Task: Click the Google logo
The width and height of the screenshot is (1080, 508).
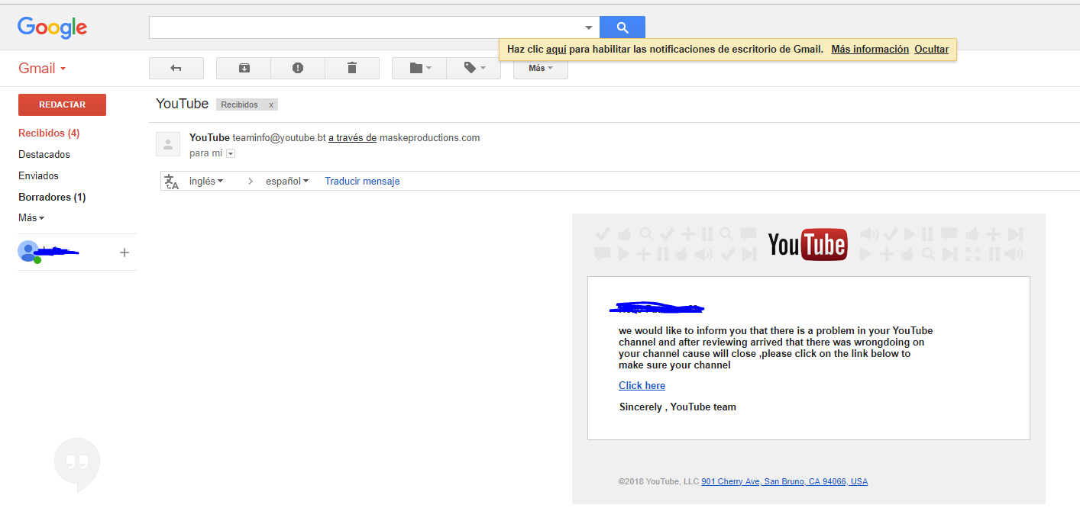Action: (x=53, y=27)
